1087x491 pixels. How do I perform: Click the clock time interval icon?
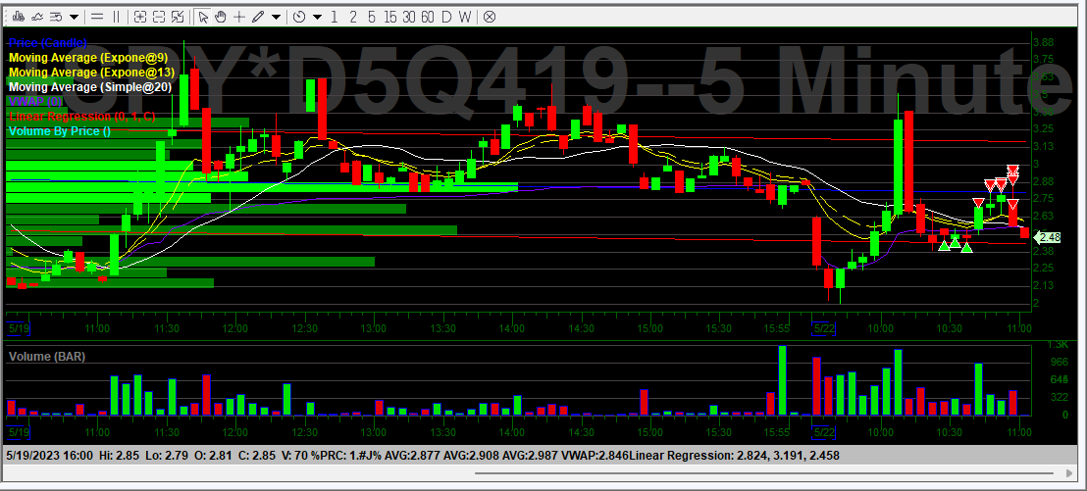(299, 17)
